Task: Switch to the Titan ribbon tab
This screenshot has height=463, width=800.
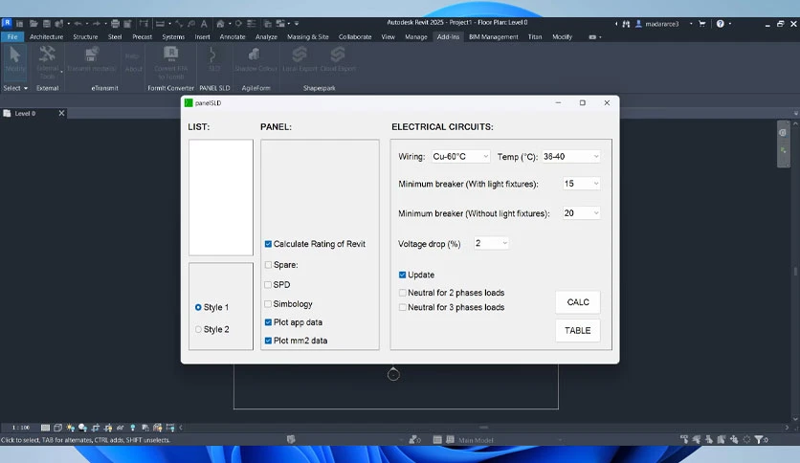Action: pyautogui.click(x=535, y=36)
